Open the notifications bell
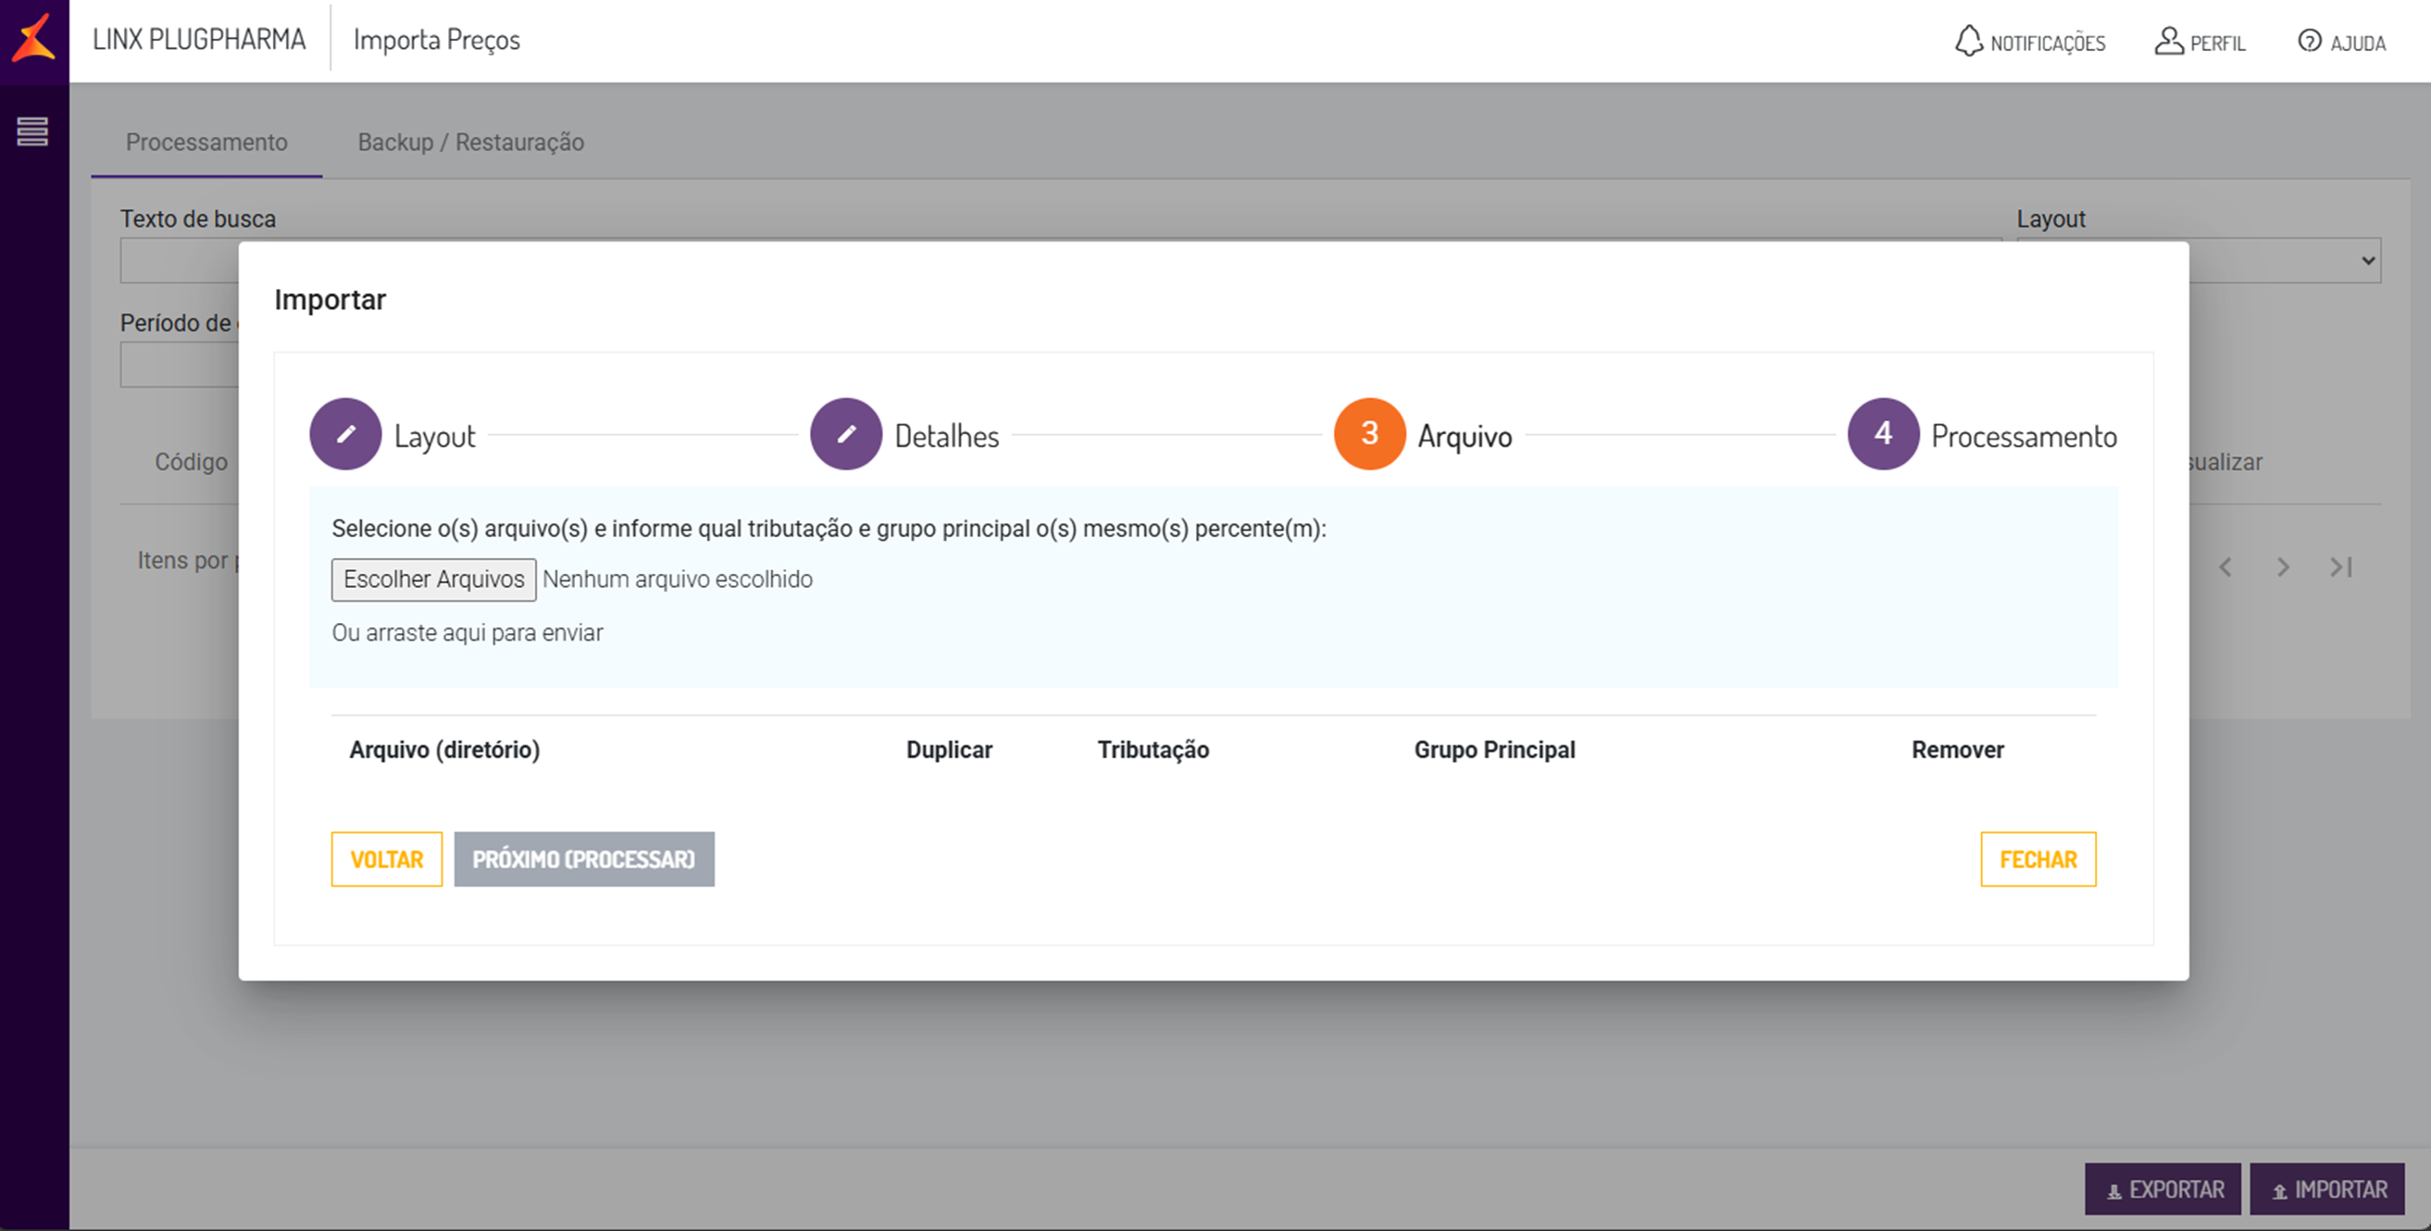The height and width of the screenshot is (1231, 2431). (x=1968, y=42)
